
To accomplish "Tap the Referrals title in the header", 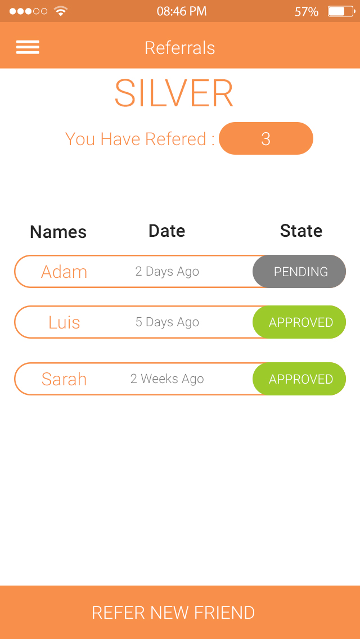I will pyautogui.click(x=180, y=48).
